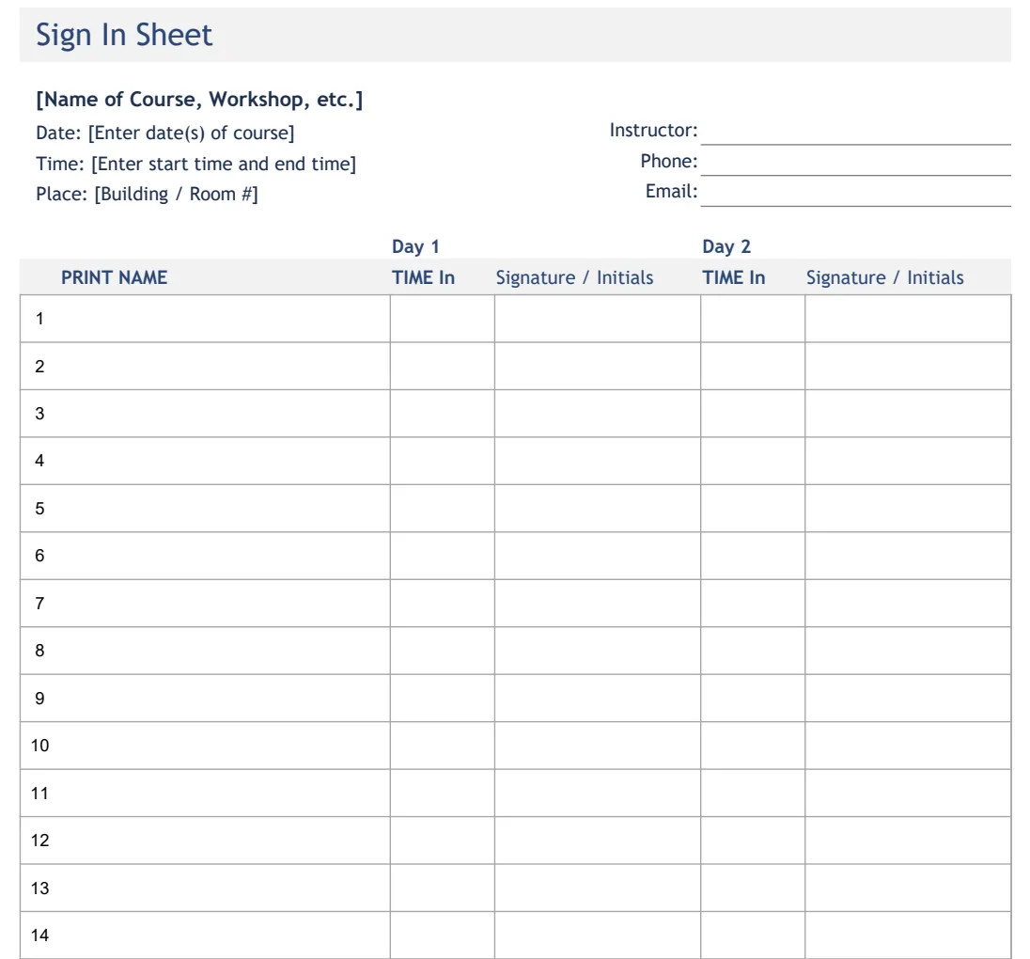Click Day 1 TIME In cell in row 5
This screenshot has height=959, width=1030.
pos(442,508)
